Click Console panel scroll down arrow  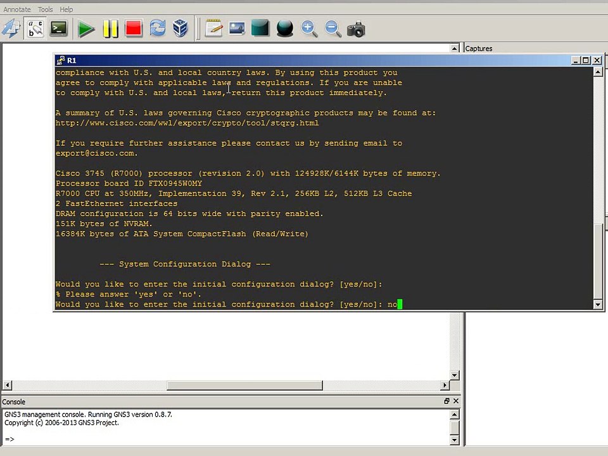[455, 440]
